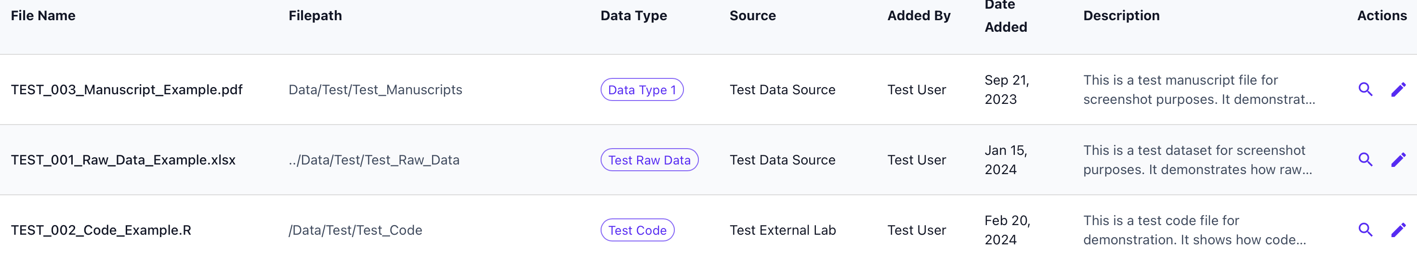1417x253 pixels.
Task: Click the Date Added column header
Action: pos(1005,16)
